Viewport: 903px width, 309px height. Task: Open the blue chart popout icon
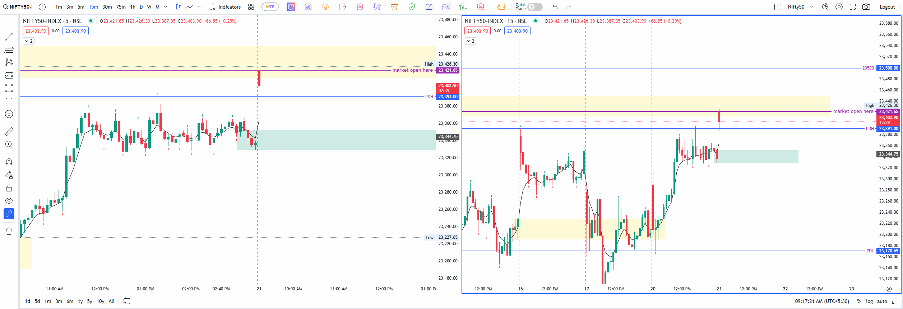click(x=429, y=7)
